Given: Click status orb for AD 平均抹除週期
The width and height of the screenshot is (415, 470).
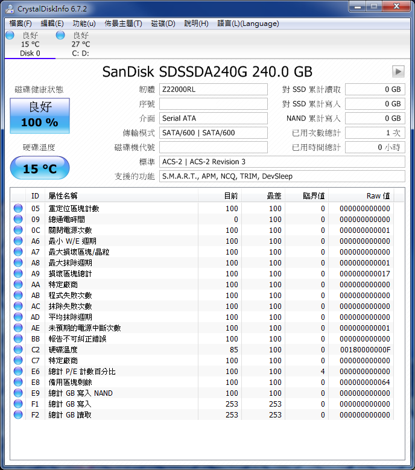Looking at the screenshot, I should click(x=18, y=317).
